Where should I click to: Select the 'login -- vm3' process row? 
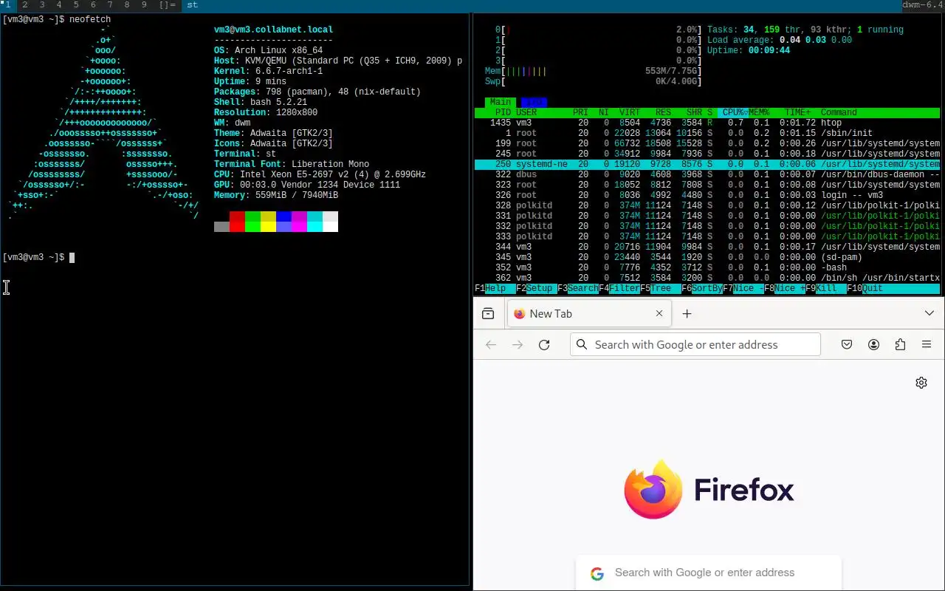[x=707, y=195]
